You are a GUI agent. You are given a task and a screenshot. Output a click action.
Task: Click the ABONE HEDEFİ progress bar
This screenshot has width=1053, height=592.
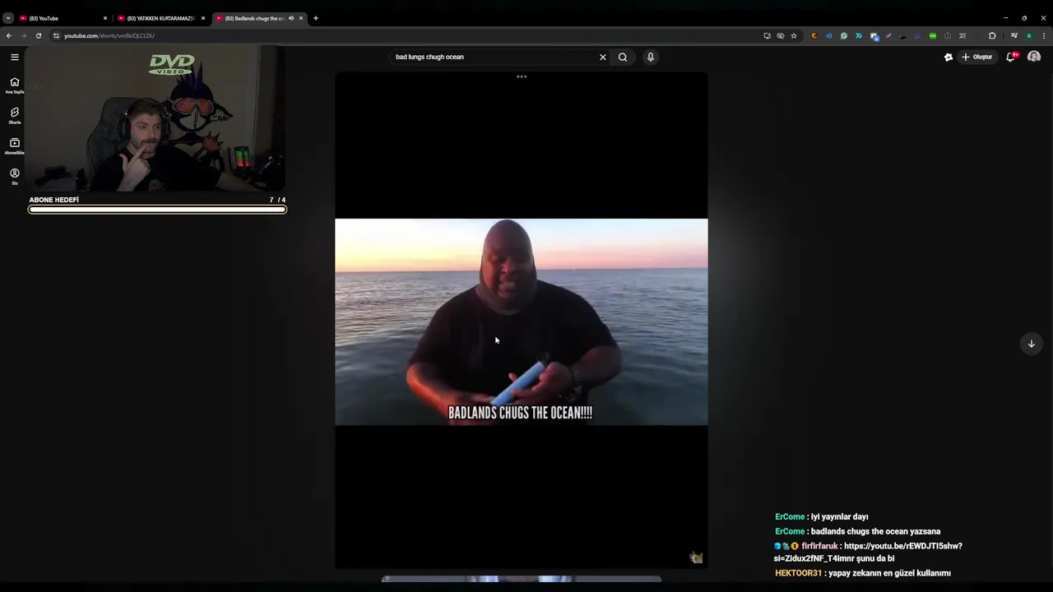pos(157,210)
